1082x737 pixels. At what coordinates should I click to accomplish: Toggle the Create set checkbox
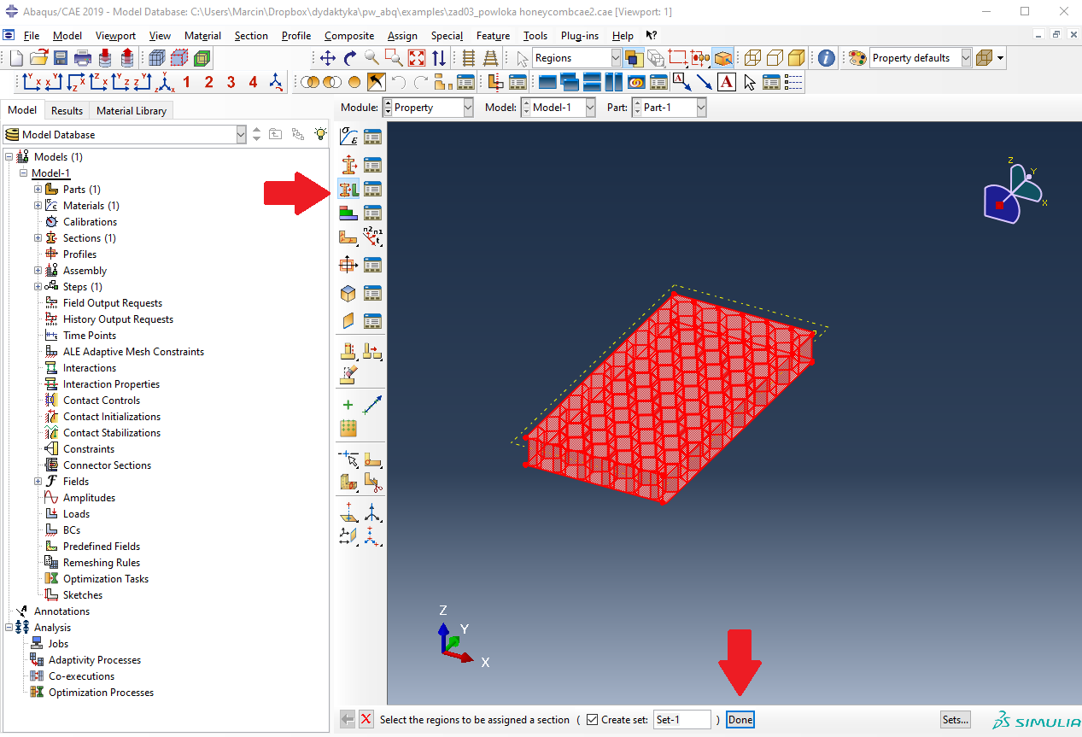592,720
